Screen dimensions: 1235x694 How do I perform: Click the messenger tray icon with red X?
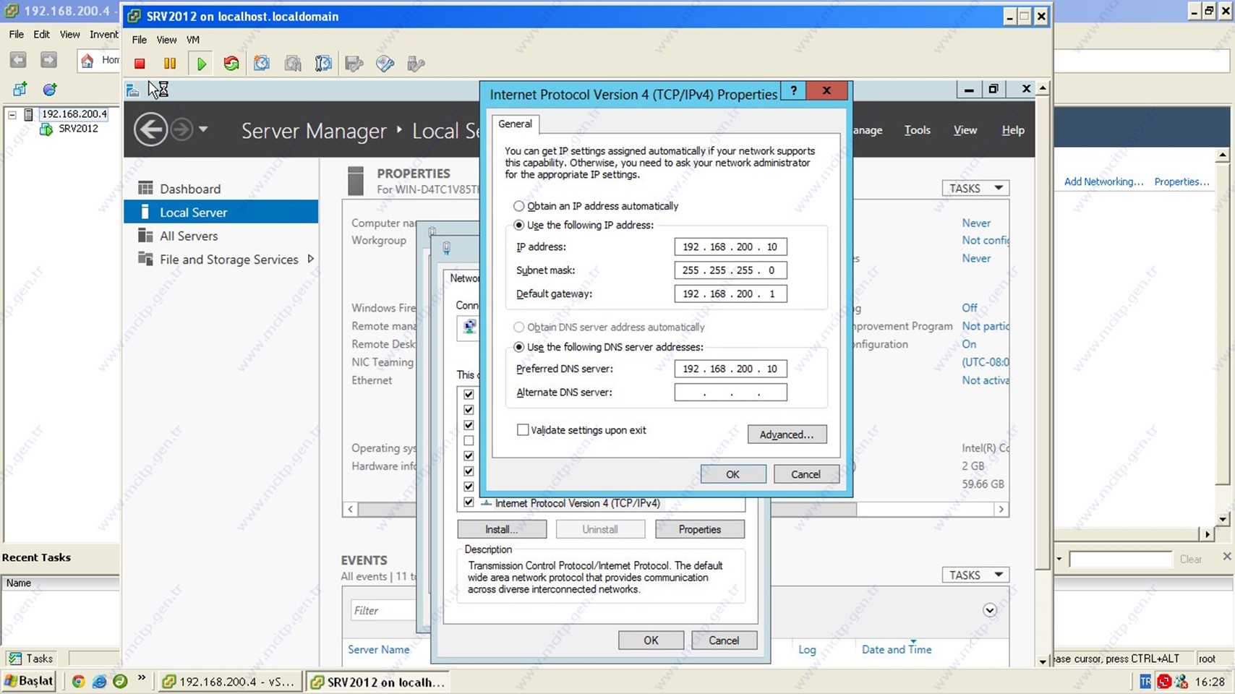pyautogui.click(x=1181, y=681)
